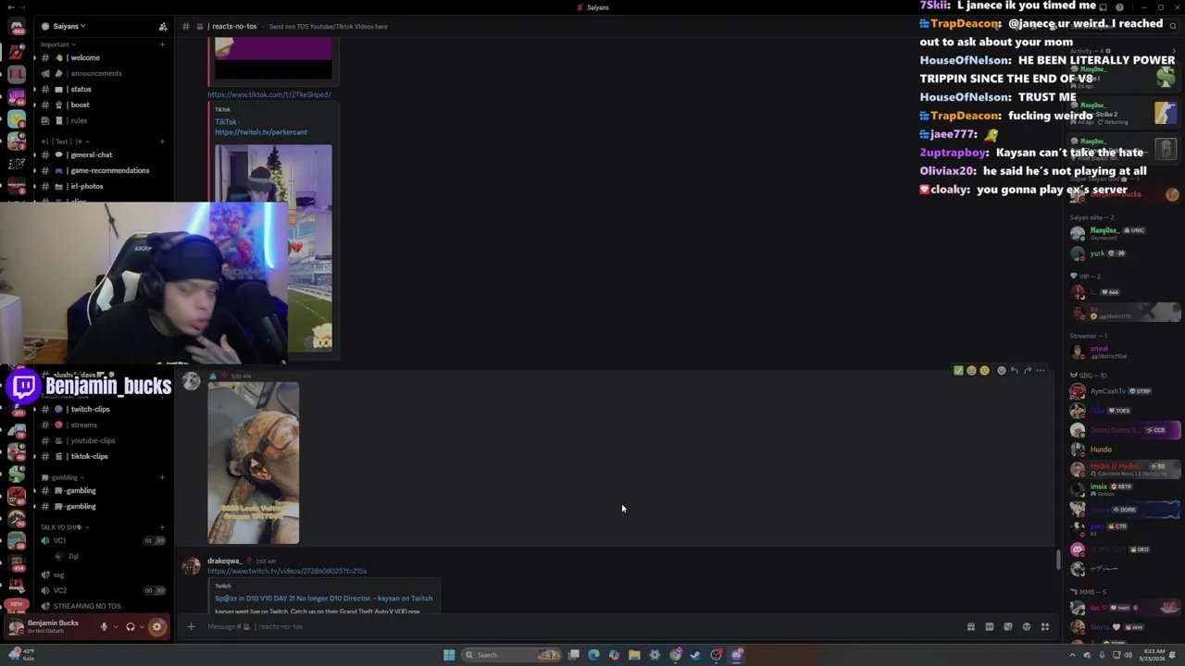Collapse the TALK YO SH voice category

pos(64,527)
